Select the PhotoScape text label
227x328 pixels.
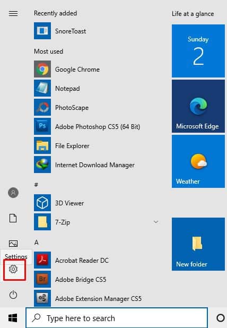tap(72, 108)
